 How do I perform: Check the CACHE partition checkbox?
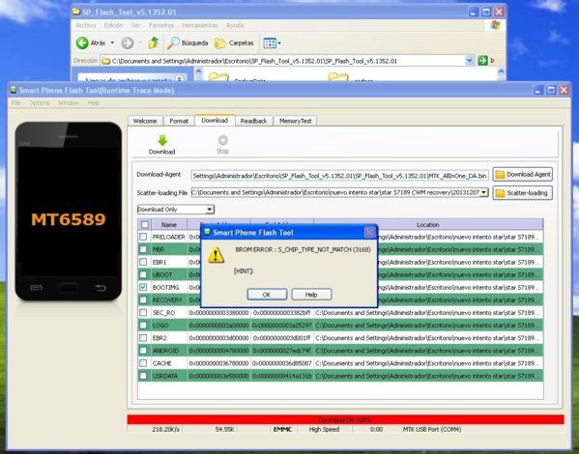[143, 363]
